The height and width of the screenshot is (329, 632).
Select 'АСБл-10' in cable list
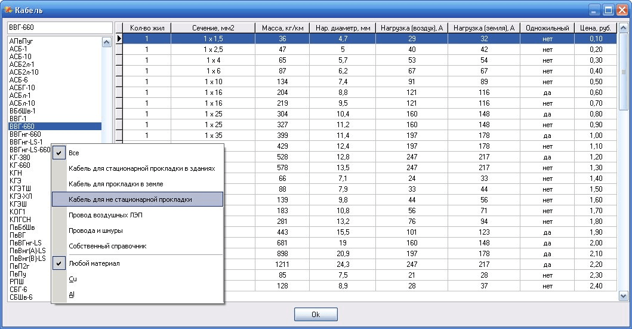coord(21,103)
